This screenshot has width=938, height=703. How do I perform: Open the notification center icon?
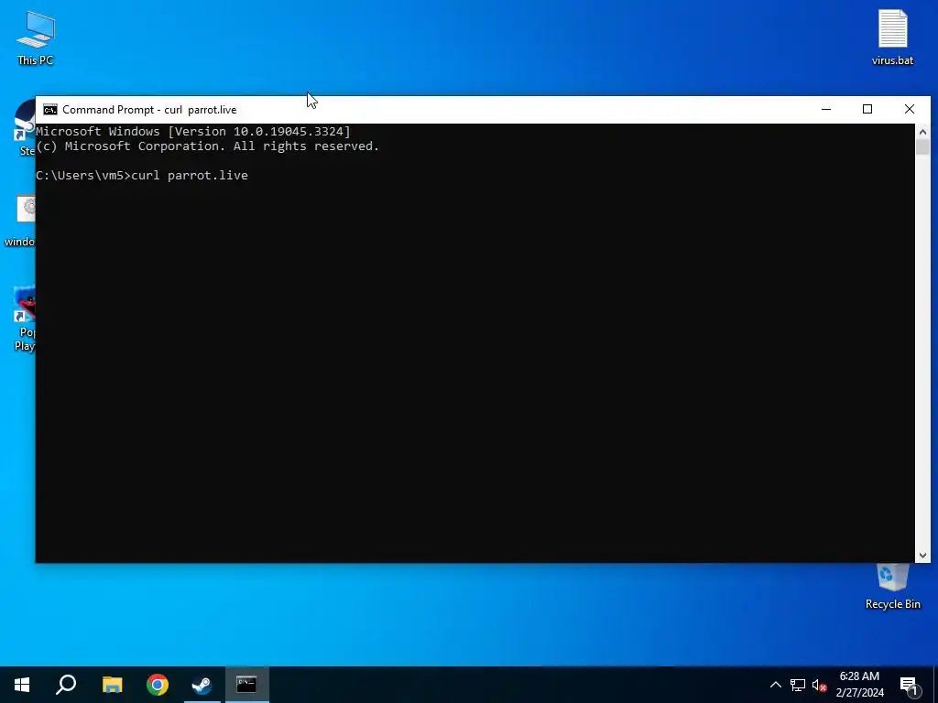(909, 685)
